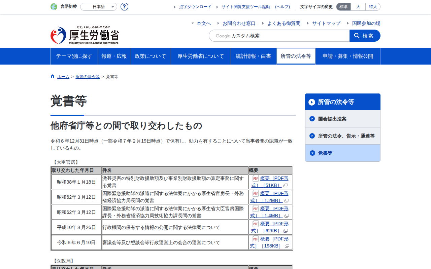Open 覚書等 in the sidebar
Image resolution: width=431 pixels, height=269 pixels.
click(x=343, y=153)
